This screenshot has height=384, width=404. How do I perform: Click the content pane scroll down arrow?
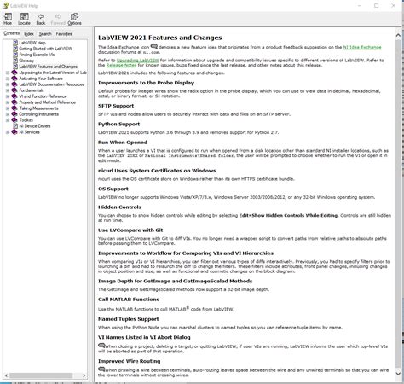point(398,374)
